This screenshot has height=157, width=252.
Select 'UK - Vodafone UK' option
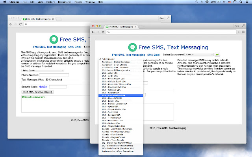point(121,148)
